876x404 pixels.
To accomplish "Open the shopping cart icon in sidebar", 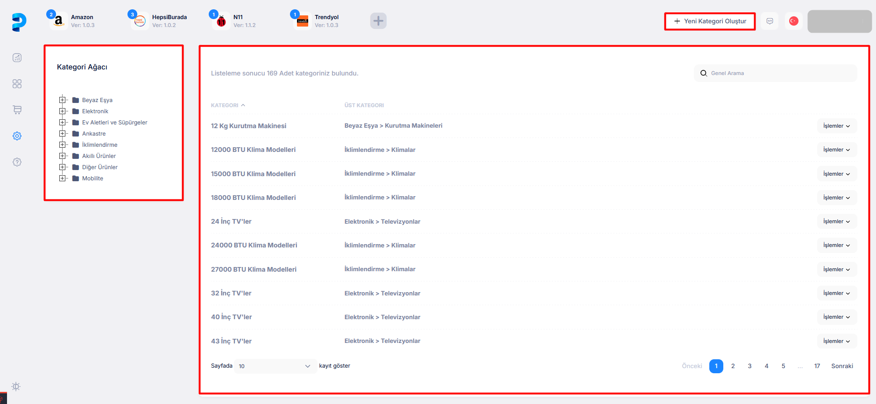I will pos(17,110).
